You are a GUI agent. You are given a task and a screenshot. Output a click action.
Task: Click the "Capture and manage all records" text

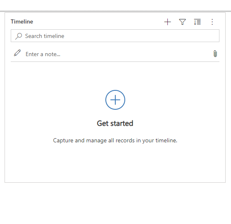point(94,140)
